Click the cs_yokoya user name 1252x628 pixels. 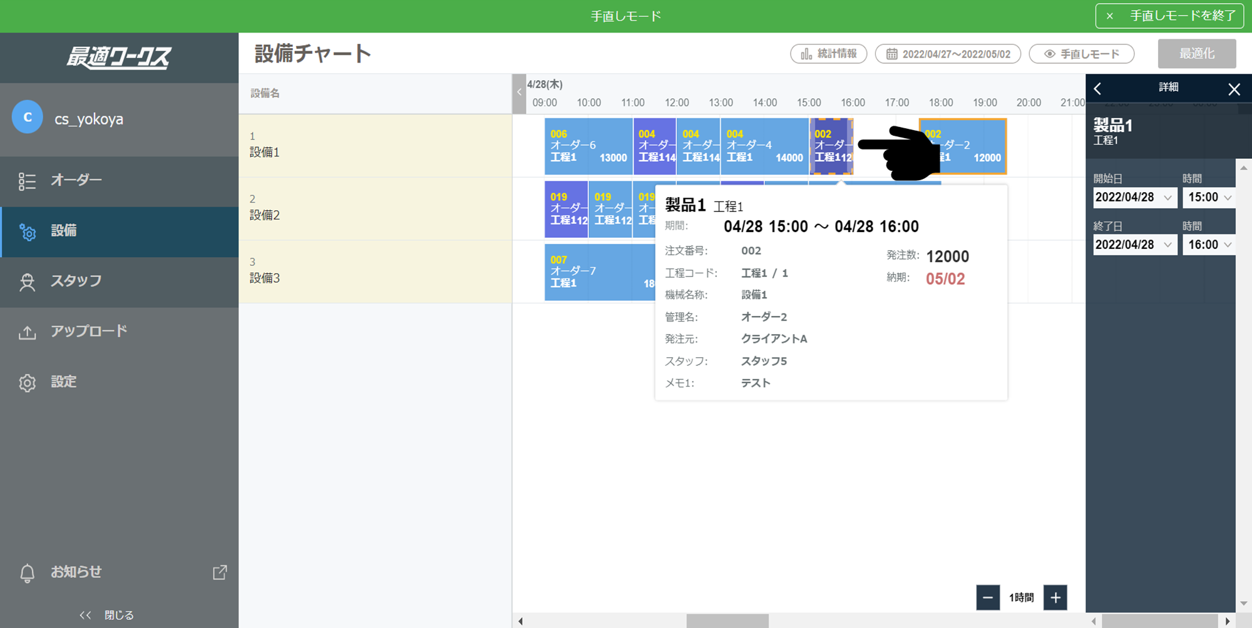(89, 119)
